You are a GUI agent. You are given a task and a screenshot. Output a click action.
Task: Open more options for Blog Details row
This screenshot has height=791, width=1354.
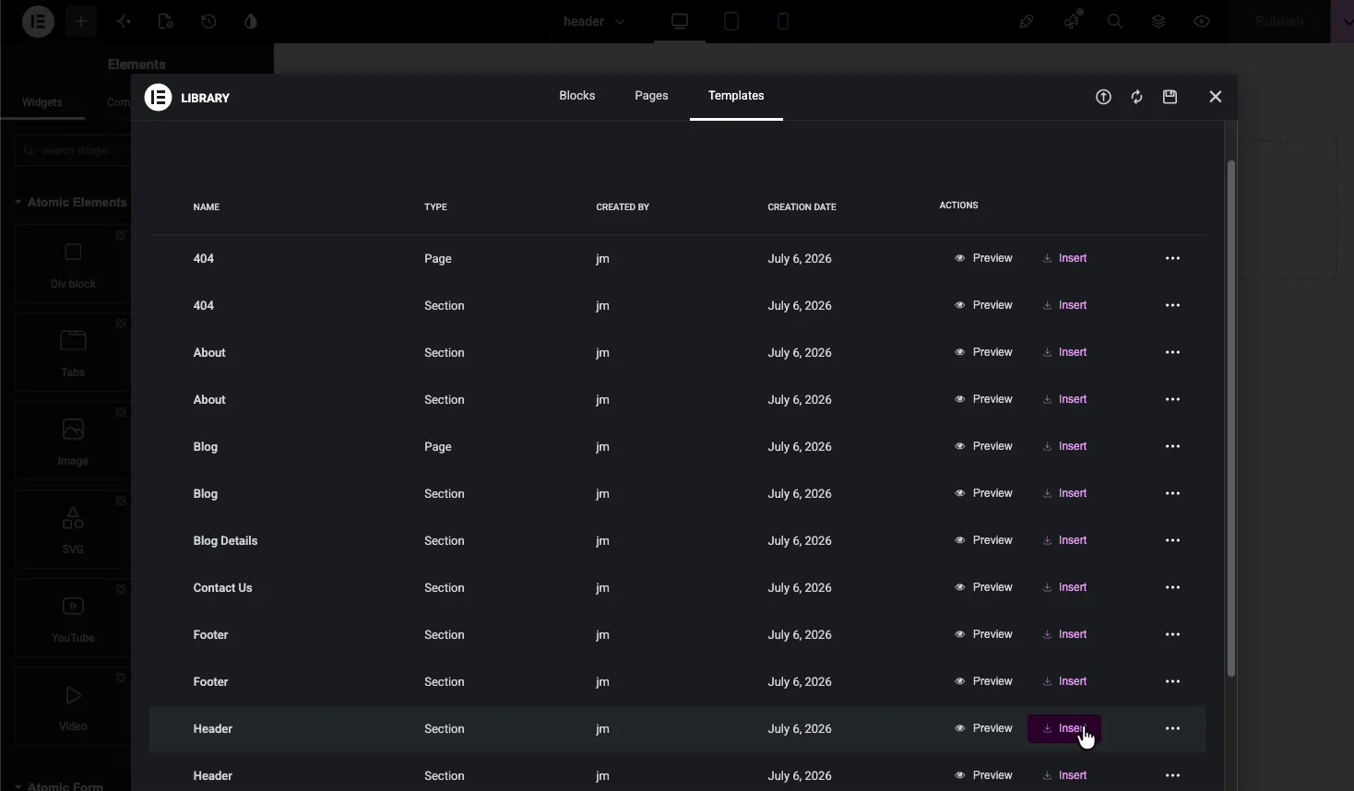coord(1173,540)
